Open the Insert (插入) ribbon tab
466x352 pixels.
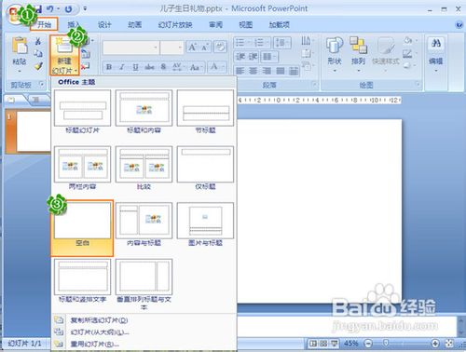coord(74,24)
